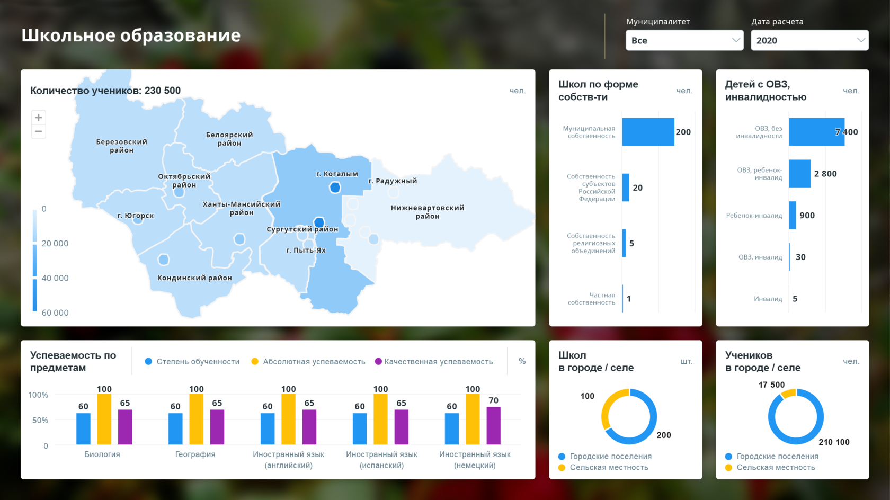Click the Кондинский район hexagon marker
This screenshot has height=500, width=890.
tap(164, 260)
